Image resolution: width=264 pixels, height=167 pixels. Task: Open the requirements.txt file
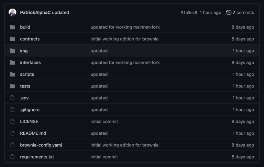pos(37,157)
